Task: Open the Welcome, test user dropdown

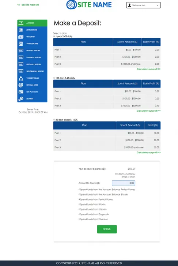Action: point(143,5)
